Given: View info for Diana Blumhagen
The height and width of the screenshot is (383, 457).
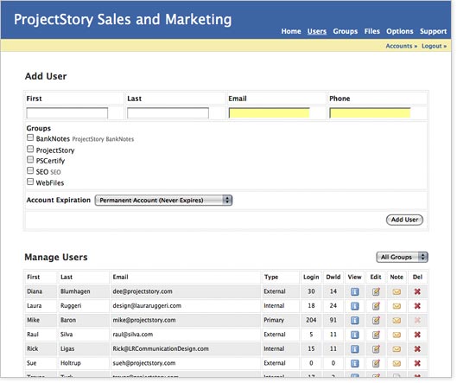Looking at the screenshot, I should 354,291.
